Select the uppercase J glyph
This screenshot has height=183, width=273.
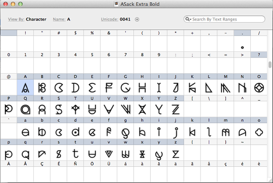[175, 87]
